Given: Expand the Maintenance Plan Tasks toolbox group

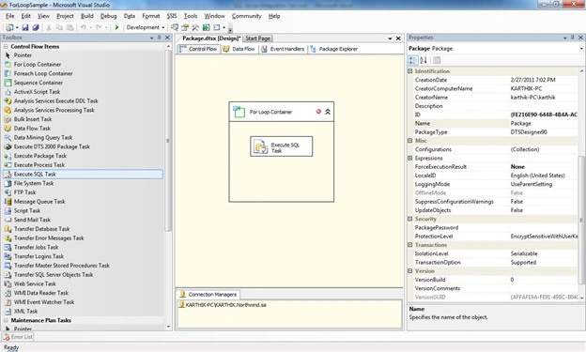Looking at the screenshot, I should pos(6,321).
